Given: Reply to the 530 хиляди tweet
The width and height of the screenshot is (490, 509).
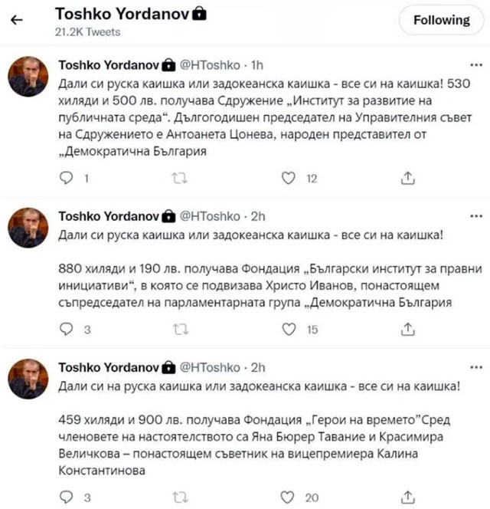Looking at the screenshot, I should (x=67, y=177).
